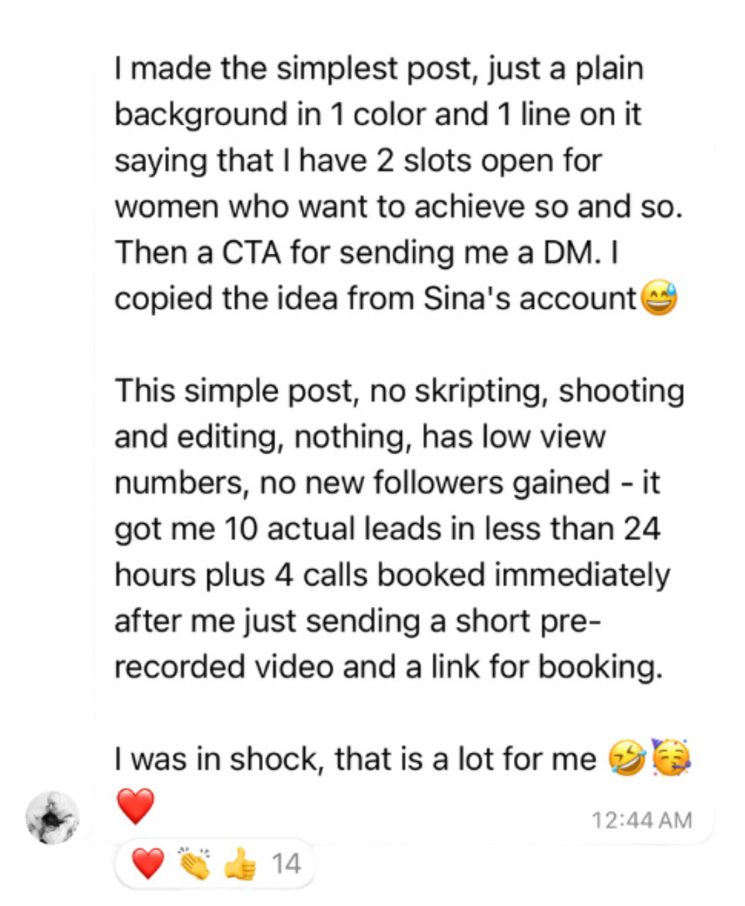Click the rolling-on-floor laughing emoji
This screenshot has height=906, width=745.
point(626,758)
